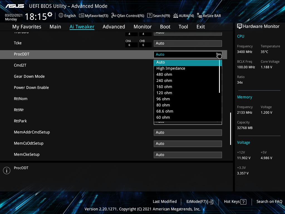This screenshot has width=285, height=214.
Task: Click Last Modified button
Action: tap(165, 201)
